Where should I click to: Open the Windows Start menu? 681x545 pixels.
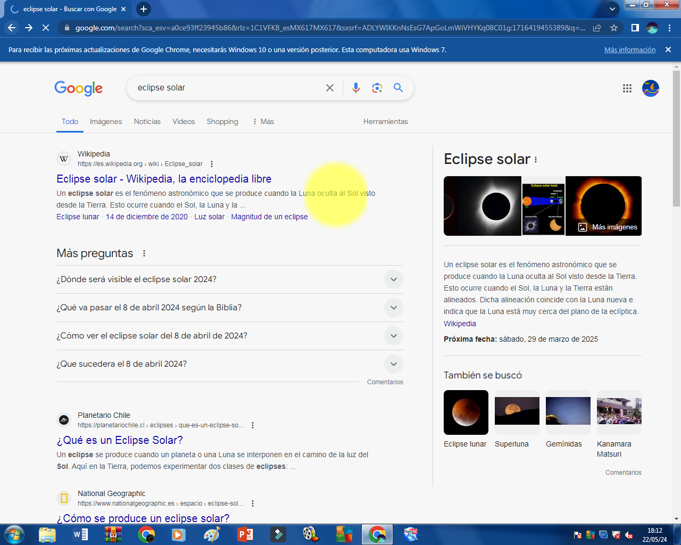pos(13,534)
